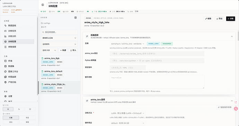This screenshot has height=126, width=239.
Task: Click the black 训练 train button
Action: 230,19
